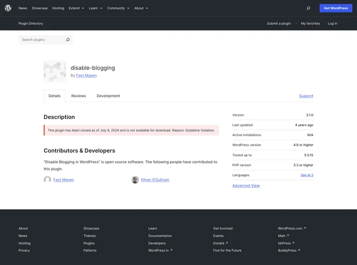
Task: Click the '4.9 or higher' WordPress version value
Action: pos(303,145)
